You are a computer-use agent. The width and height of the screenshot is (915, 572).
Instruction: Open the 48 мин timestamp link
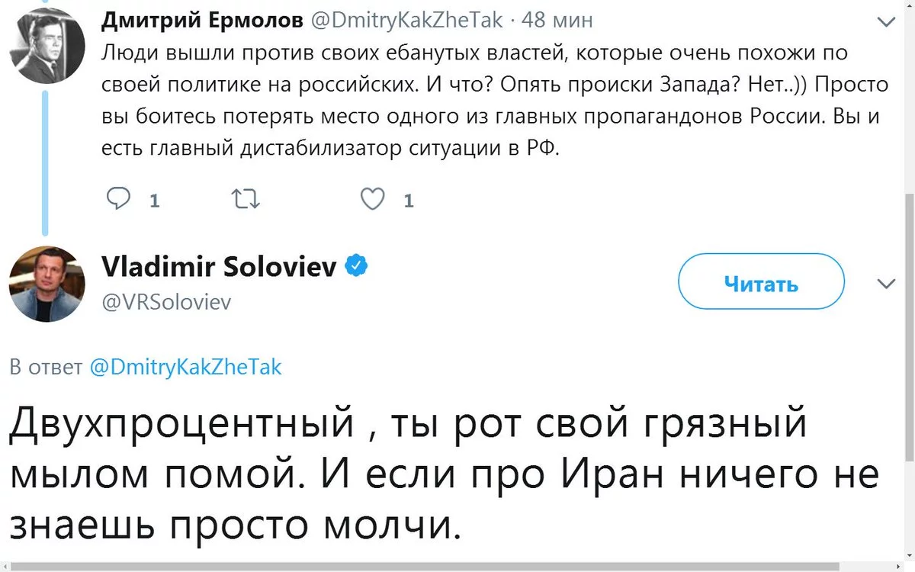coord(558,21)
